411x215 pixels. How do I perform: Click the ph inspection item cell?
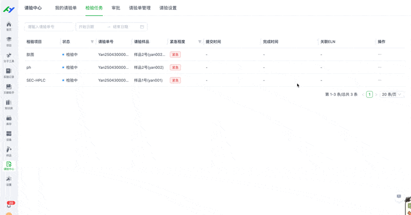tap(29, 67)
